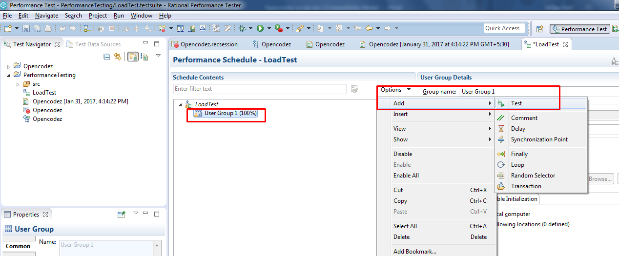
Task: Choose Transaction from the Add submenu
Action: coord(541,186)
